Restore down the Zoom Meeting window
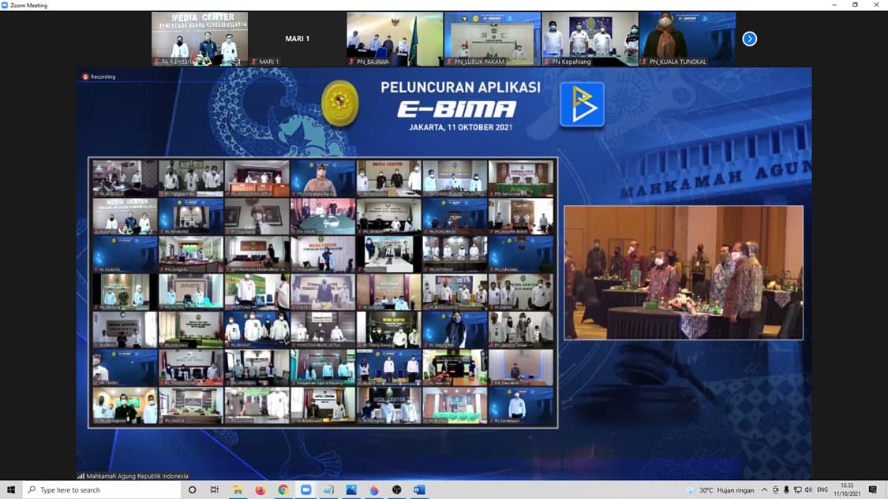The image size is (888, 499). coord(855,5)
